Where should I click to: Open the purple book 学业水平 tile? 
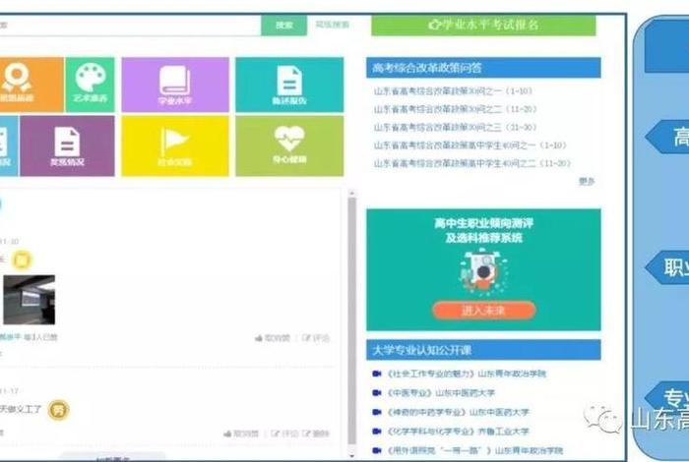175,85
